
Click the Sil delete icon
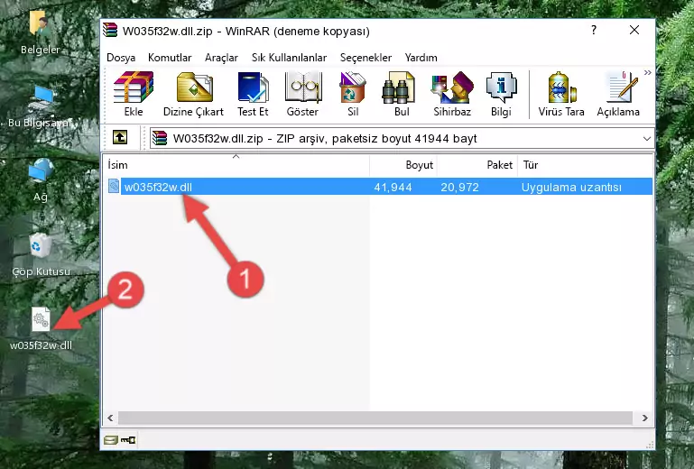pos(353,94)
